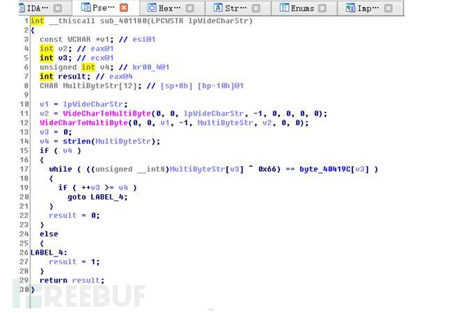The height and width of the screenshot is (313, 461).
Task: Click the if ( v4 ) condition
Action: 61,151
